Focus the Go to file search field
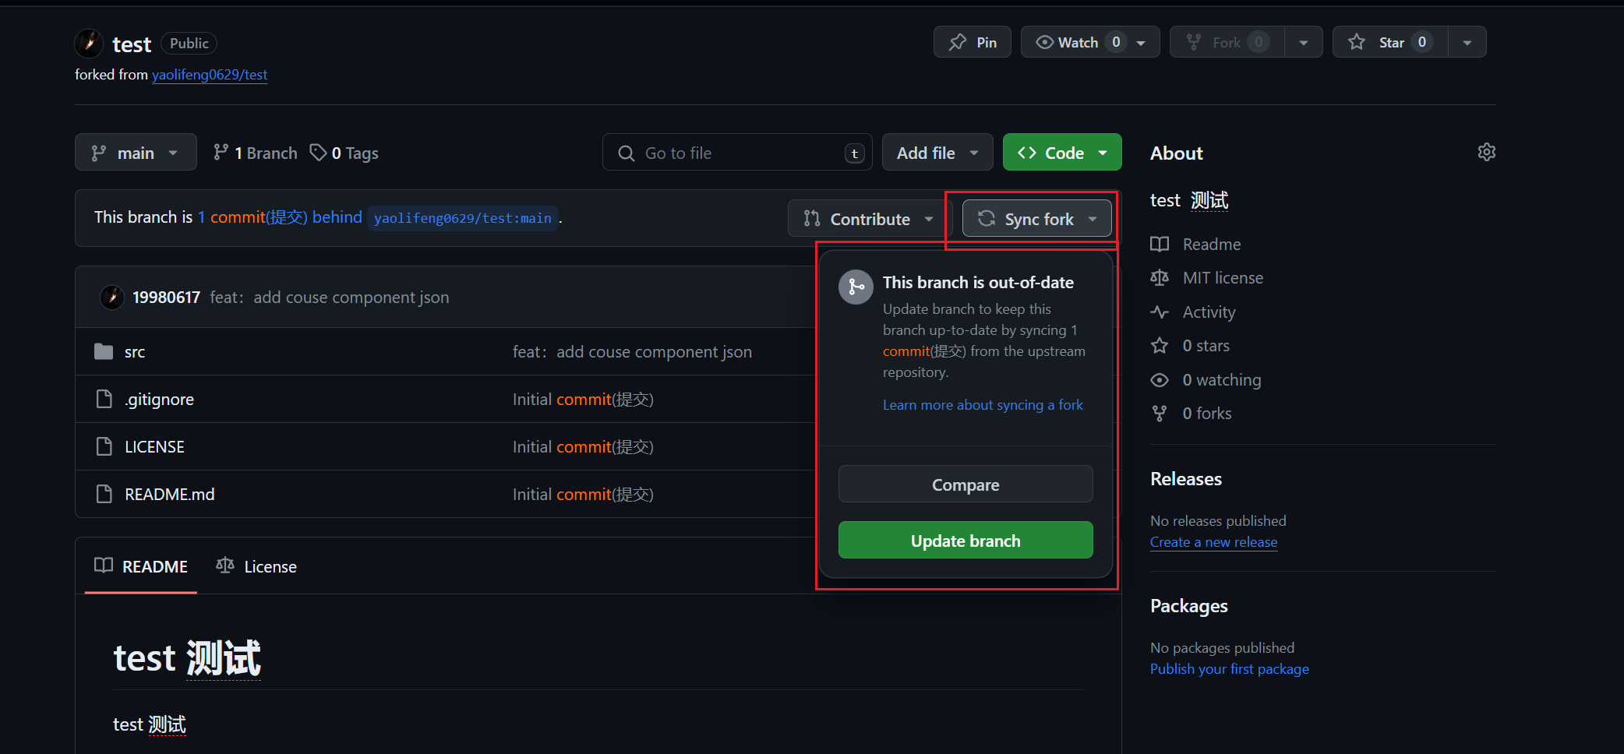The height and width of the screenshot is (754, 1624). coord(737,153)
